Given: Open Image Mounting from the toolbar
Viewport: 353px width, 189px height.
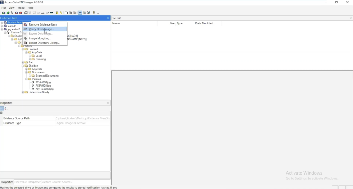Looking at the screenshot, I should (12, 13).
